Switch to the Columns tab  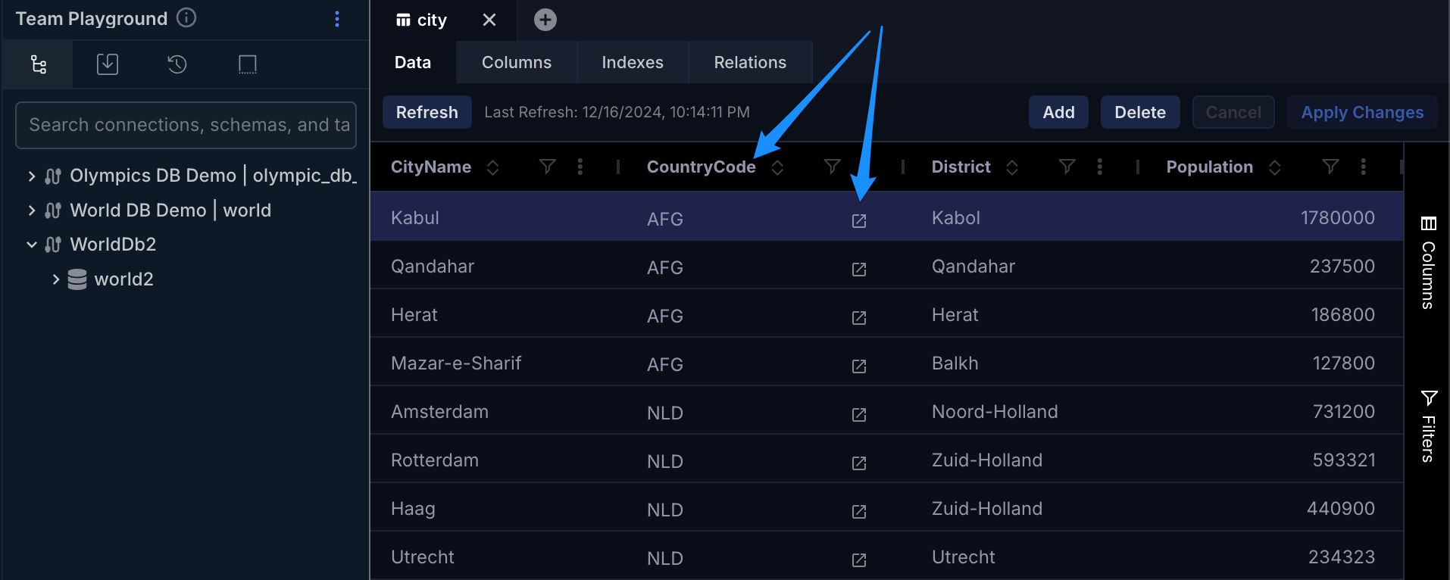(x=516, y=63)
